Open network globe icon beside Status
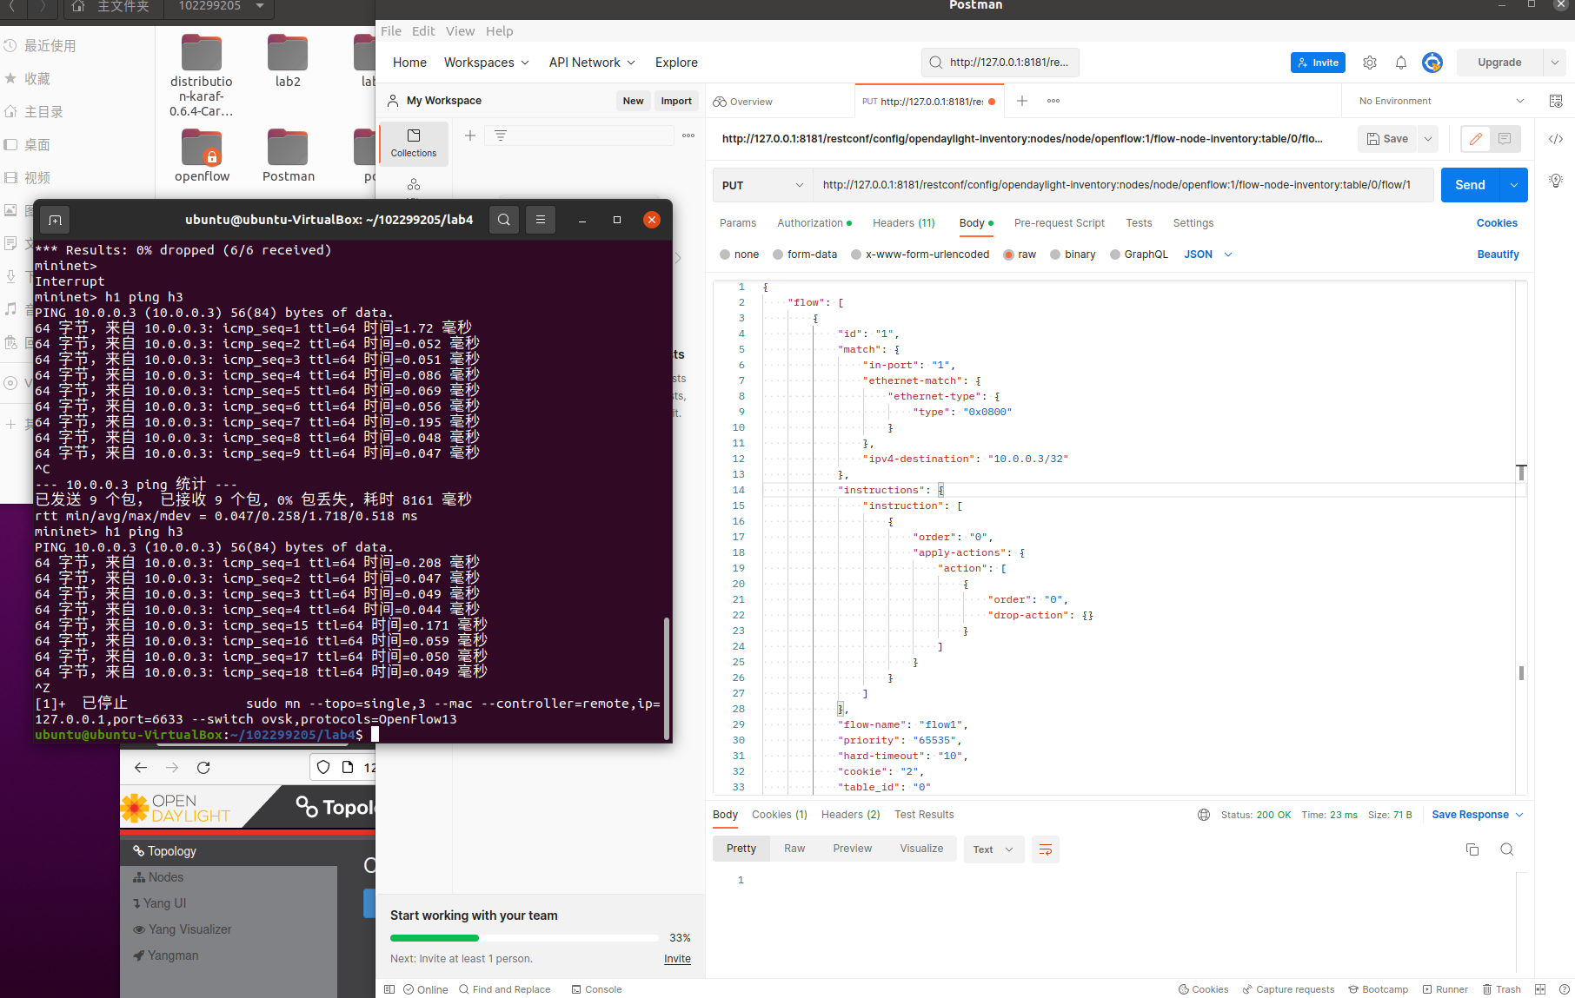 (x=1204, y=815)
